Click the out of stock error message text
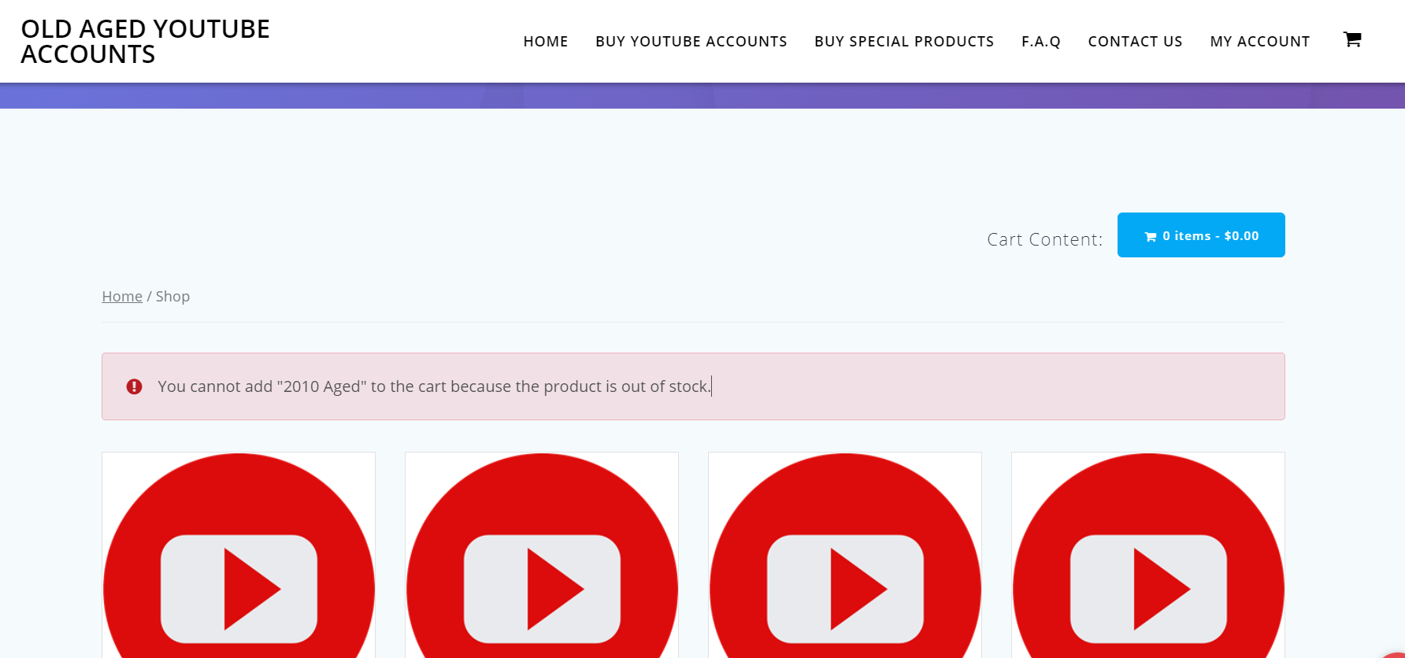The width and height of the screenshot is (1405, 658). pyautogui.click(x=434, y=386)
